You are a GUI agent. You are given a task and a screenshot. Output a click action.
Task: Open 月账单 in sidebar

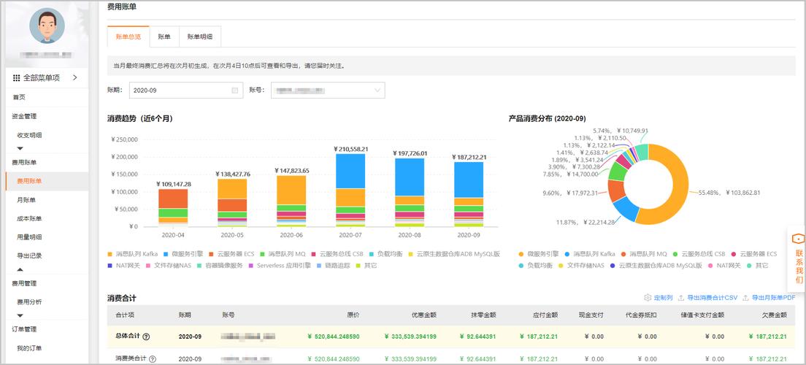[x=26, y=200]
